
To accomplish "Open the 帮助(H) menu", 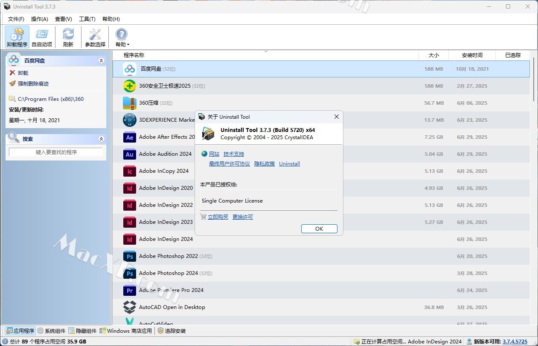I will tap(111, 19).
